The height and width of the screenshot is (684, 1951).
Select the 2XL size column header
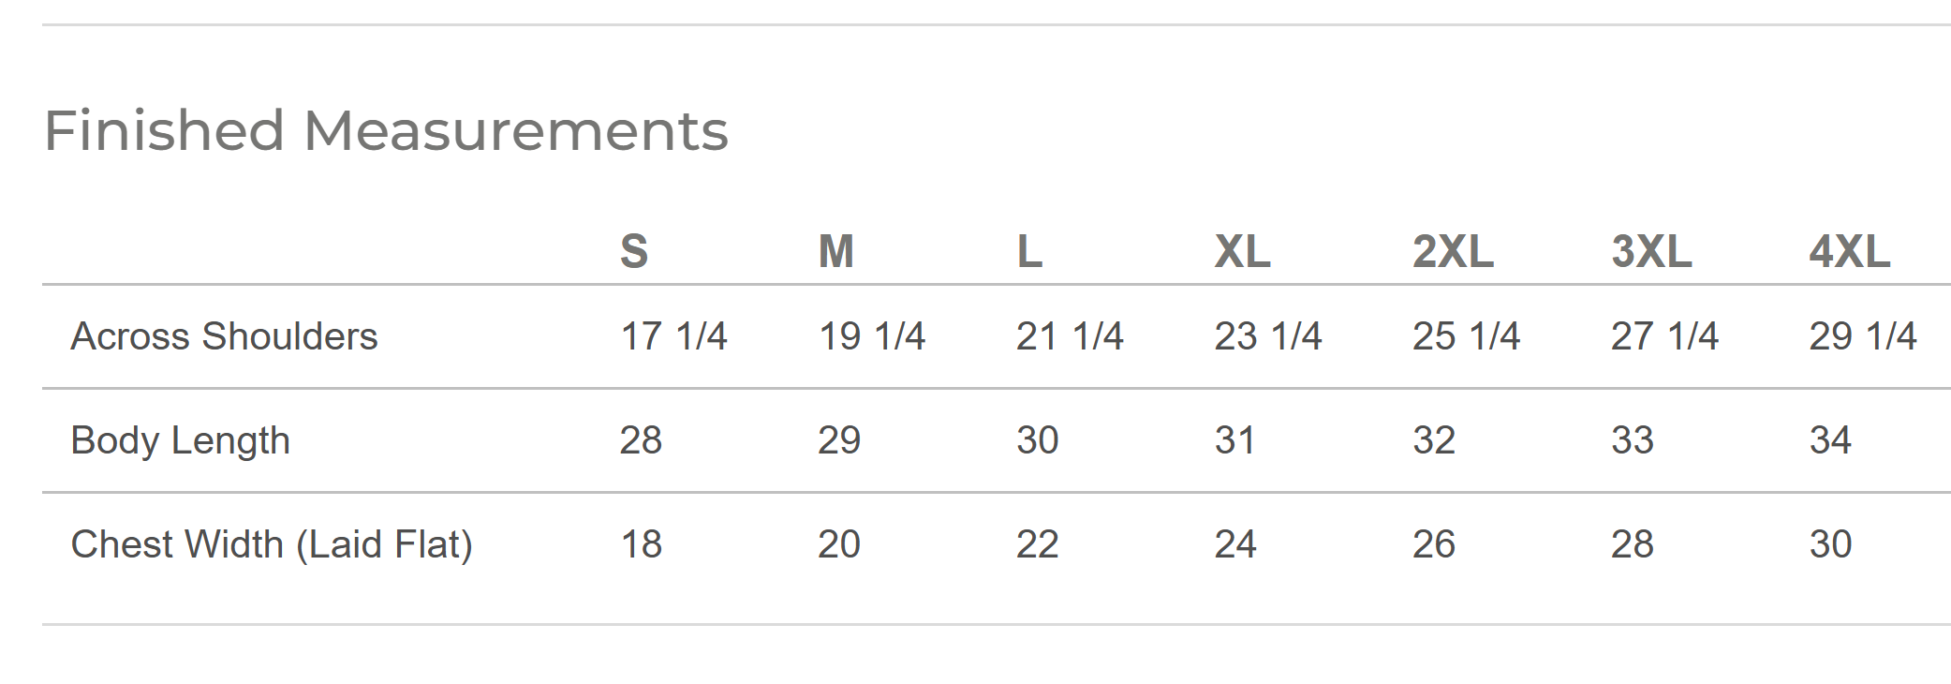click(1453, 251)
